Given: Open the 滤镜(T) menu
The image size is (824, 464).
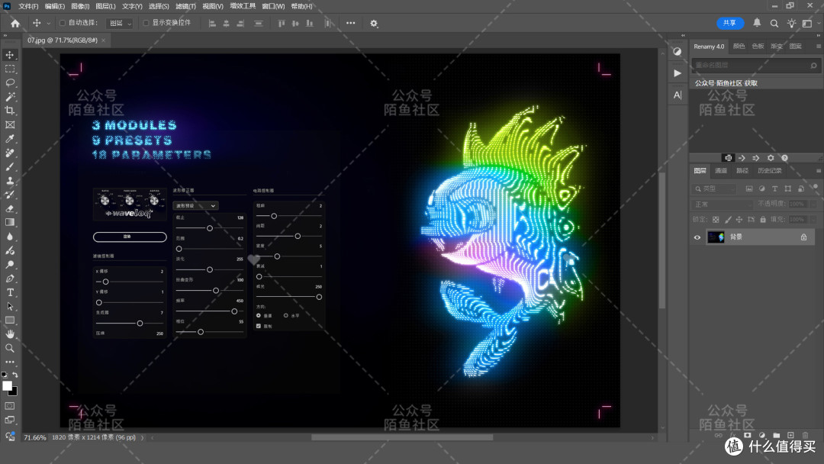Looking at the screenshot, I should 185,6.
